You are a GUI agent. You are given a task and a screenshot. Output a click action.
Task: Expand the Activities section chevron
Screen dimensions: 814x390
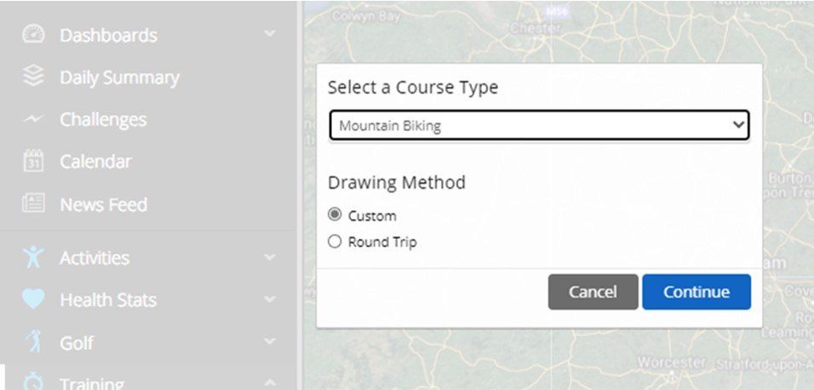pos(270,257)
